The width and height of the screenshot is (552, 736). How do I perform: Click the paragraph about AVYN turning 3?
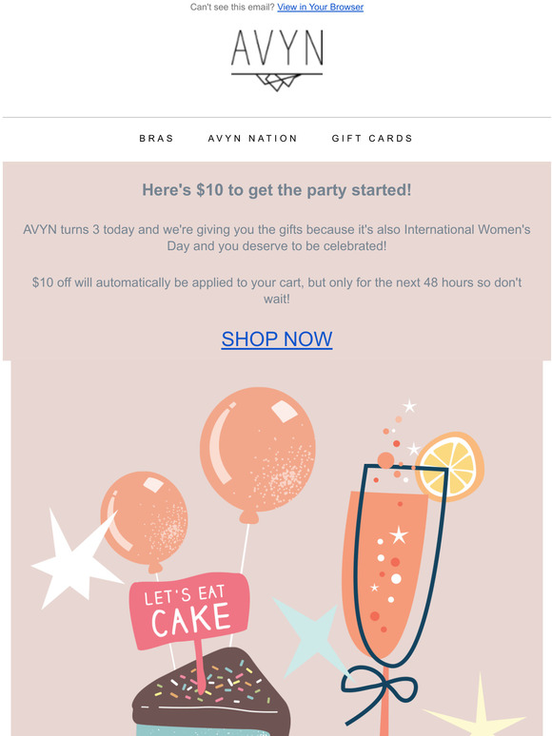(277, 238)
